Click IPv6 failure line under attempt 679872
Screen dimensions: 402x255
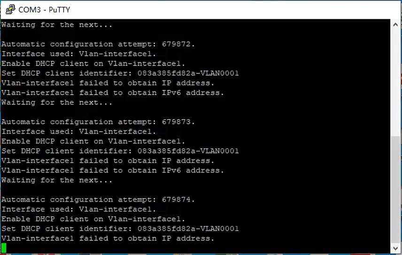tap(113, 93)
